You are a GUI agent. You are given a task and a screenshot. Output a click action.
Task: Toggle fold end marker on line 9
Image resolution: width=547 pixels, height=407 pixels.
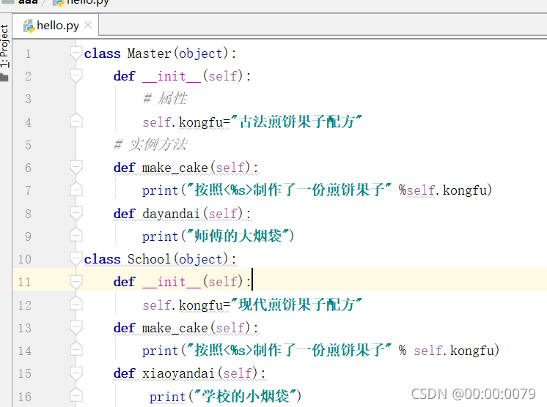click(x=76, y=236)
